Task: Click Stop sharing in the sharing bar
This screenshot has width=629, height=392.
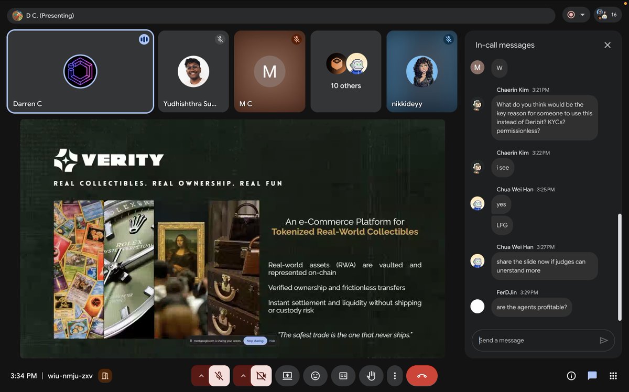Action: (x=255, y=341)
